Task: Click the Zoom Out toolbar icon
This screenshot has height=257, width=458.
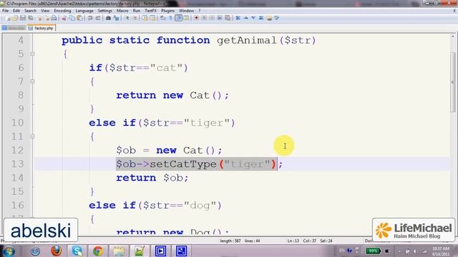Action: coord(135,18)
